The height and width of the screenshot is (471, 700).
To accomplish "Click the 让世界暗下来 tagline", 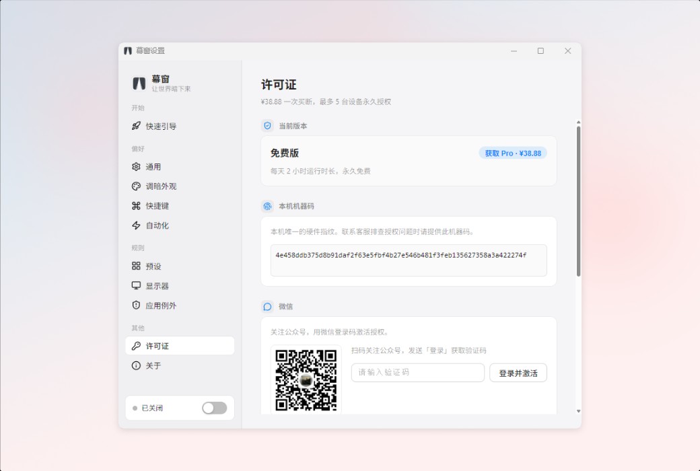I will coord(171,89).
